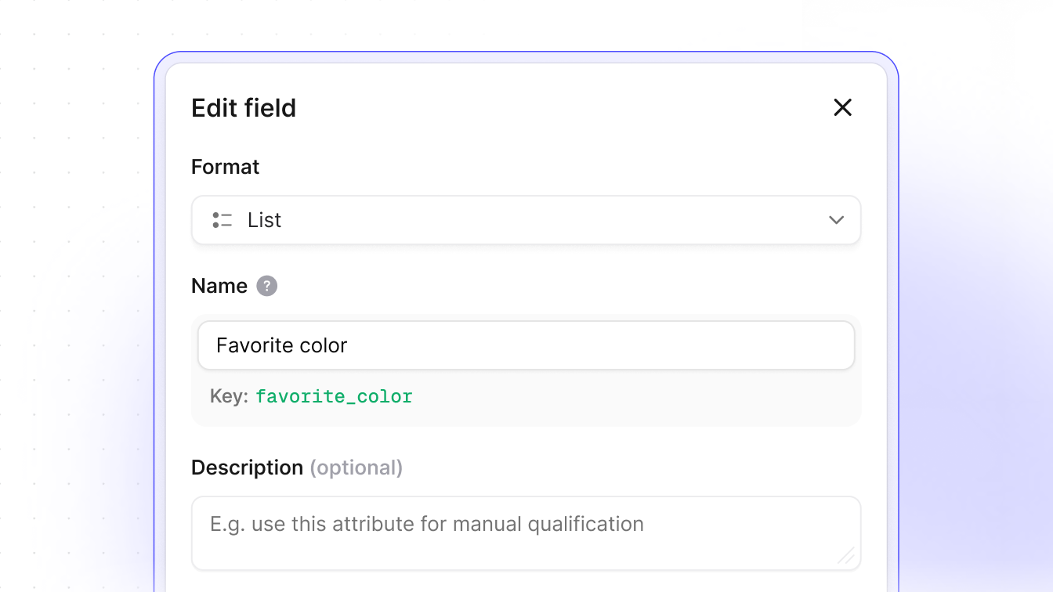This screenshot has width=1053, height=592.
Task: Click empty space between List text and chevron
Action: (x=548, y=220)
